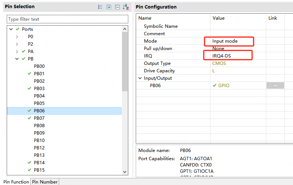293x185 pixels.
Task: Click the Expand All icon
Action: 109,7
